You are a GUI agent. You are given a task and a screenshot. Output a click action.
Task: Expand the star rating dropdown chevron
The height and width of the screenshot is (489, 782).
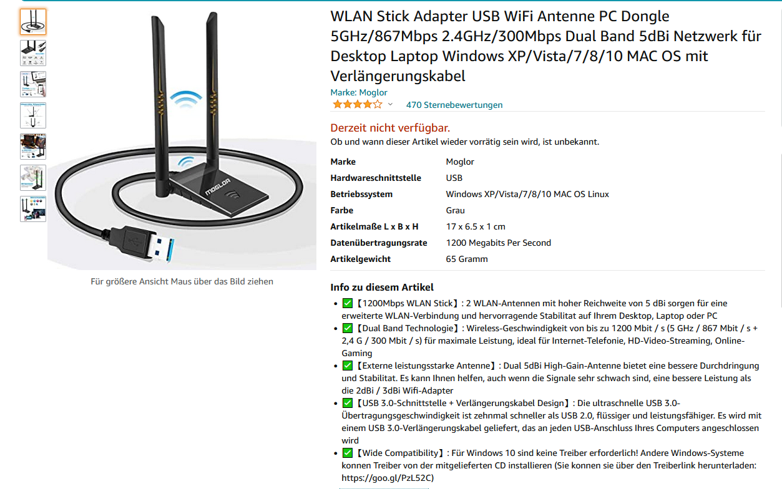pyautogui.click(x=390, y=105)
